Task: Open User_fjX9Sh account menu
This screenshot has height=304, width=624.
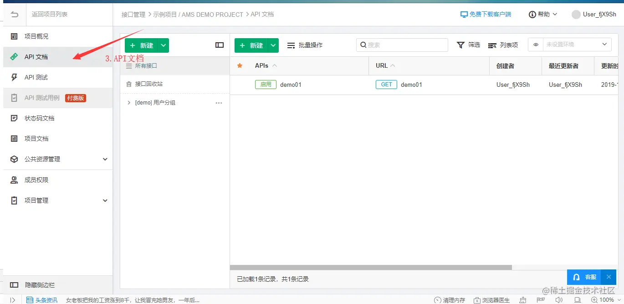Action: point(594,15)
